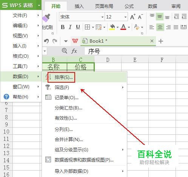Click the Format Painter brush icon

[x=46, y=18]
